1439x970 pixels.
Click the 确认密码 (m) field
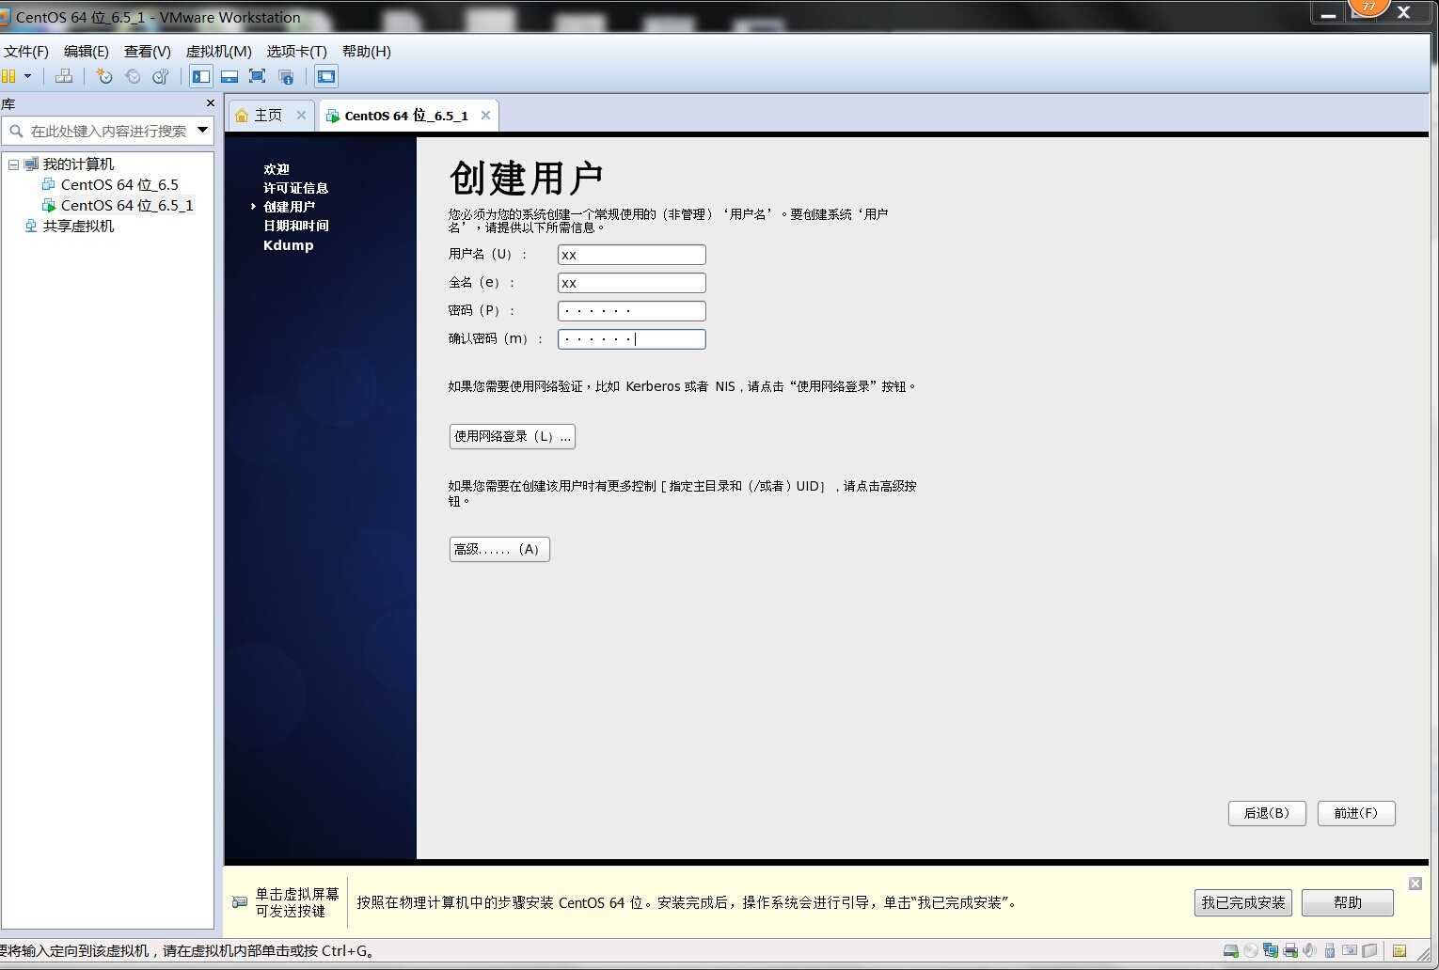(631, 339)
